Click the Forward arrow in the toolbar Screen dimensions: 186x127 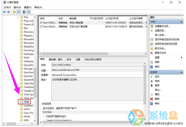coord(8,12)
